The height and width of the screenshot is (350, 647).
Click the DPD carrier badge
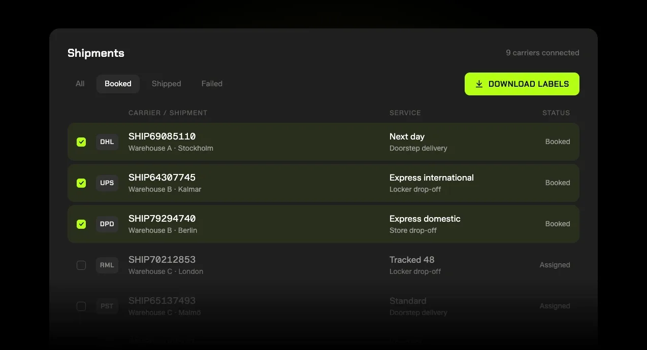(x=107, y=224)
